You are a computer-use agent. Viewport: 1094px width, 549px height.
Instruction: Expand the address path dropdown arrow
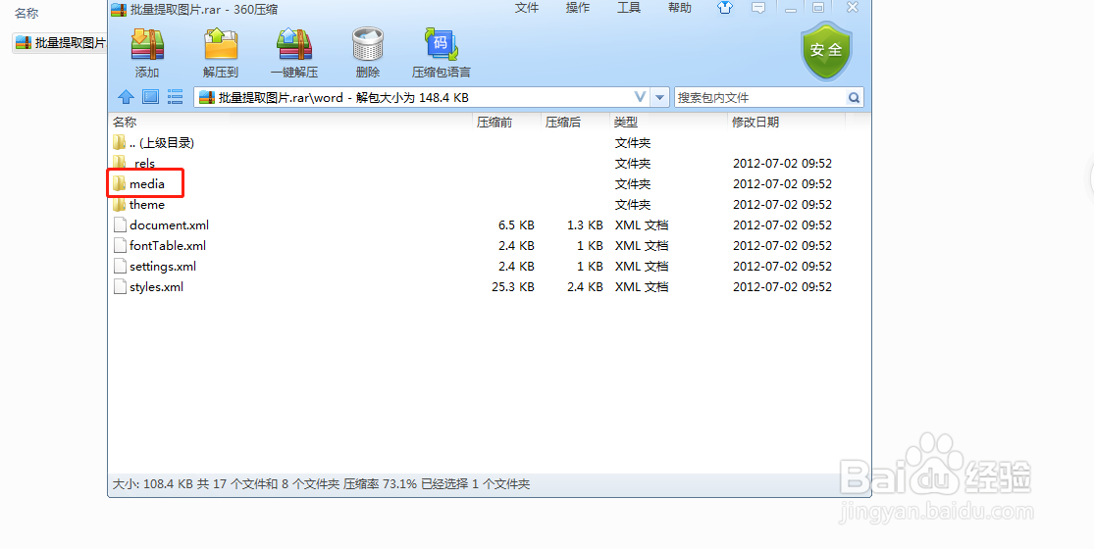click(660, 97)
